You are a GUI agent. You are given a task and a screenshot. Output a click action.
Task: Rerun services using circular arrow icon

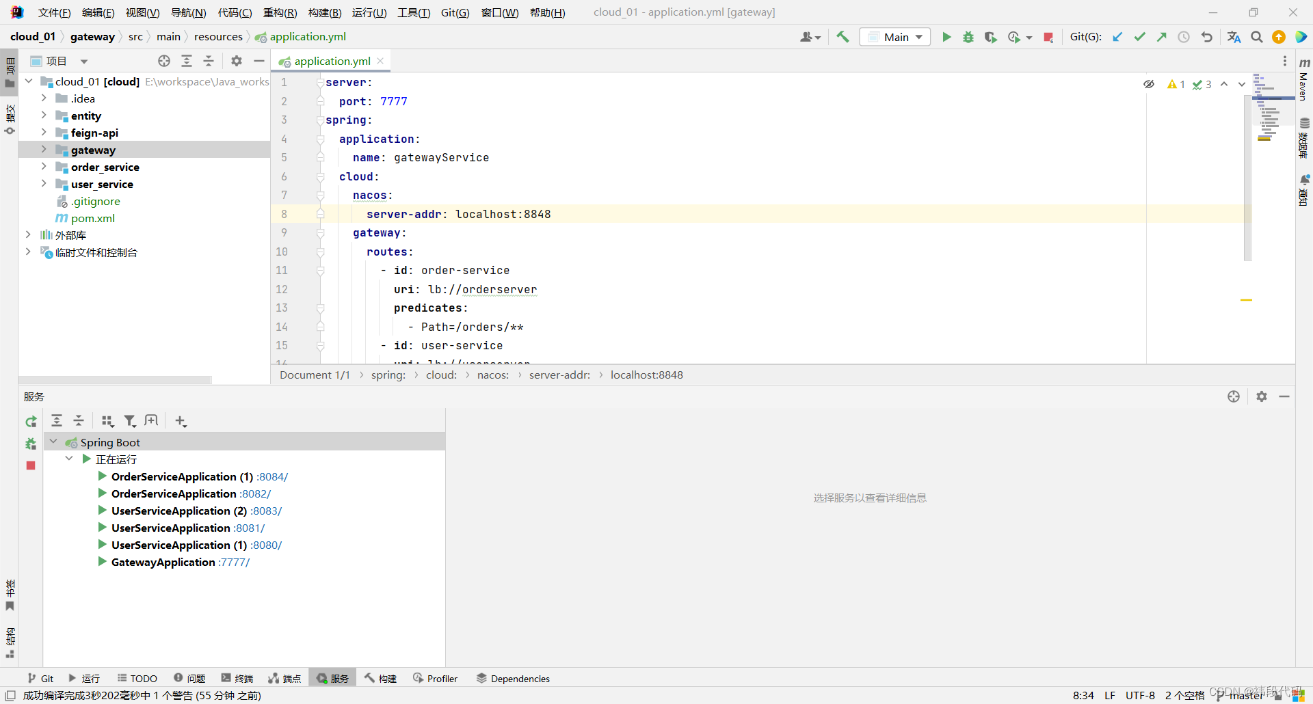click(x=30, y=421)
